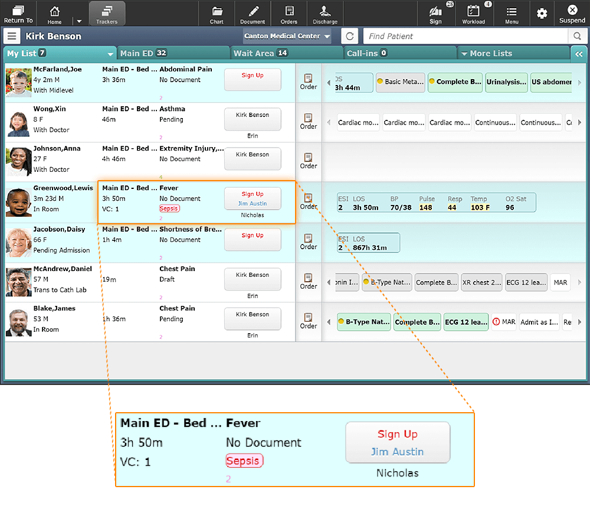
Task: Click the Suspend session button
Action: coord(572,14)
